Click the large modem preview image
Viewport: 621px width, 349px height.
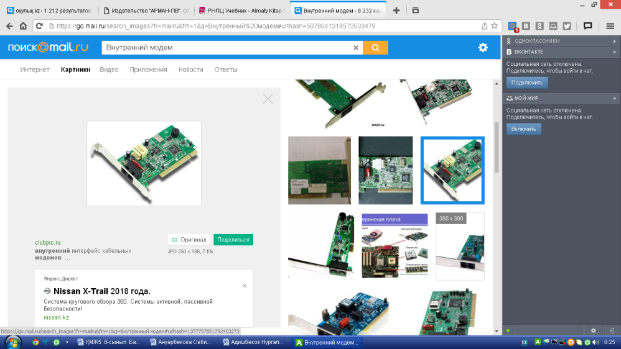144,163
